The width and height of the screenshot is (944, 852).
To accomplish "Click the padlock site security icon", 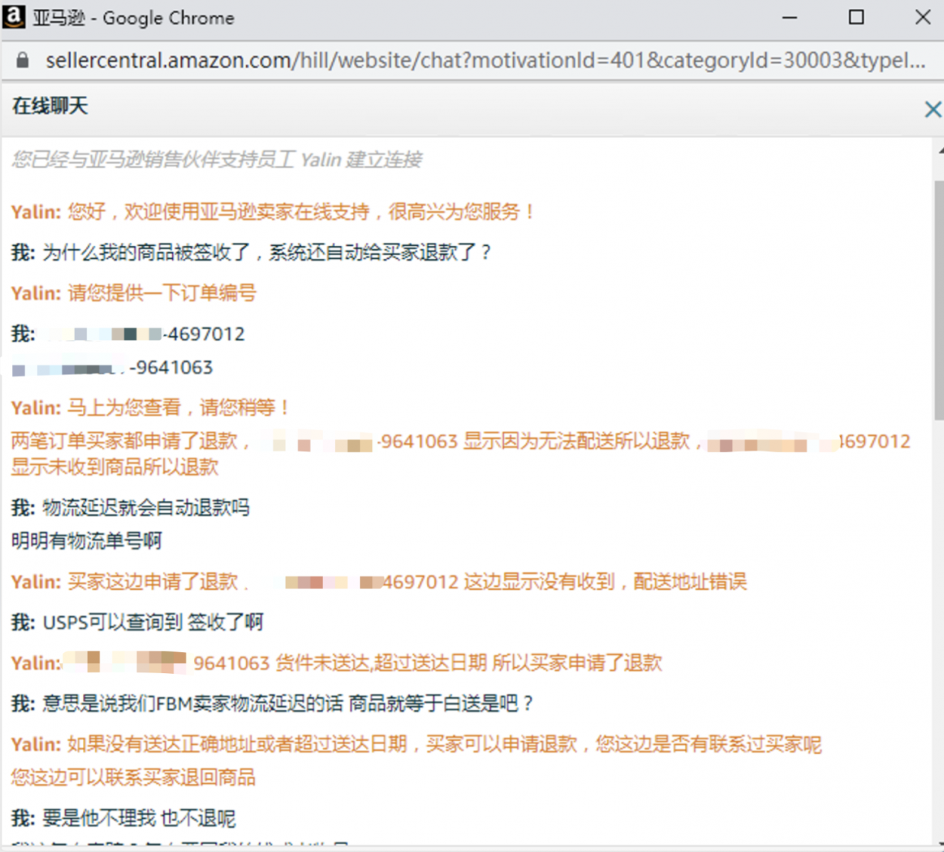I will (22, 60).
